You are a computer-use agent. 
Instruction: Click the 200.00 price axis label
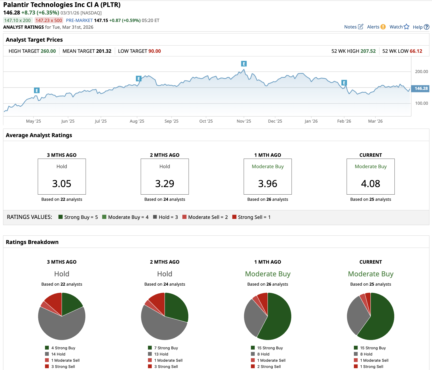422,72
